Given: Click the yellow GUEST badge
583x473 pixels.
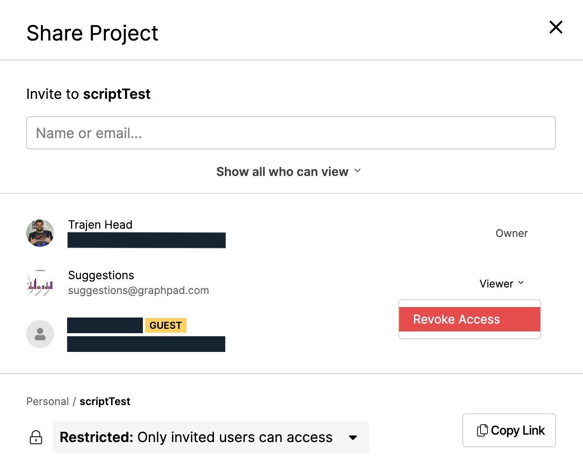Looking at the screenshot, I should click(x=166, y=325).
